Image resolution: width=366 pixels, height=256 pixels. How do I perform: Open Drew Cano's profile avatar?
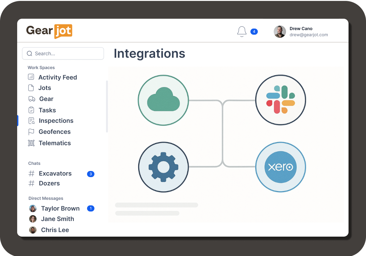(x=280, y=32)
